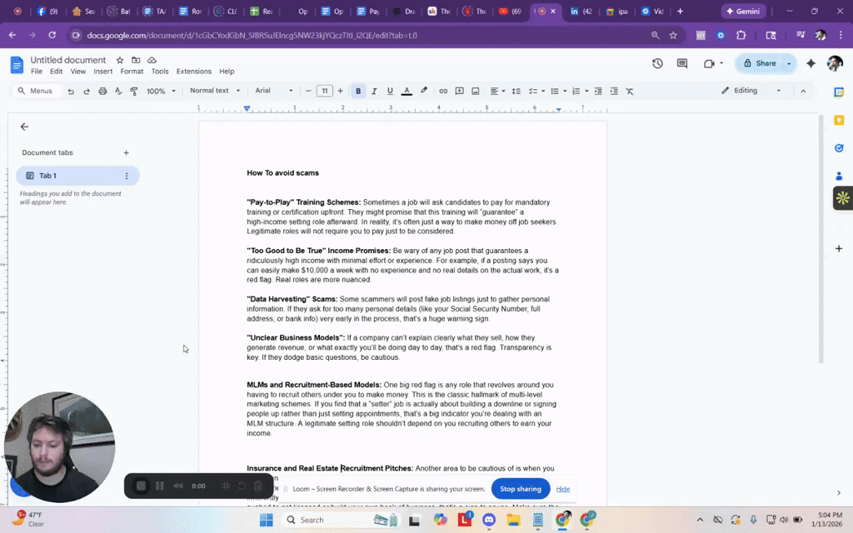Open Gemini sparkle icon beside Share
853x533 pixels.
811,63
